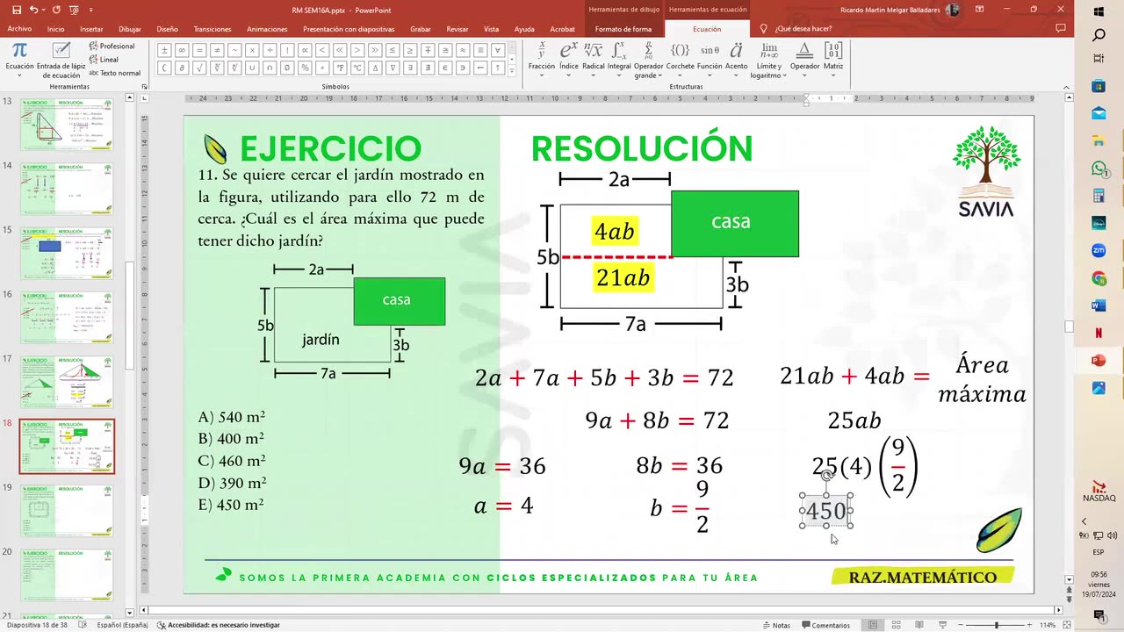Expand the Matriz structures dropdown
Viewport: 1124px width, 632px height.
click(x=833, y=59)
